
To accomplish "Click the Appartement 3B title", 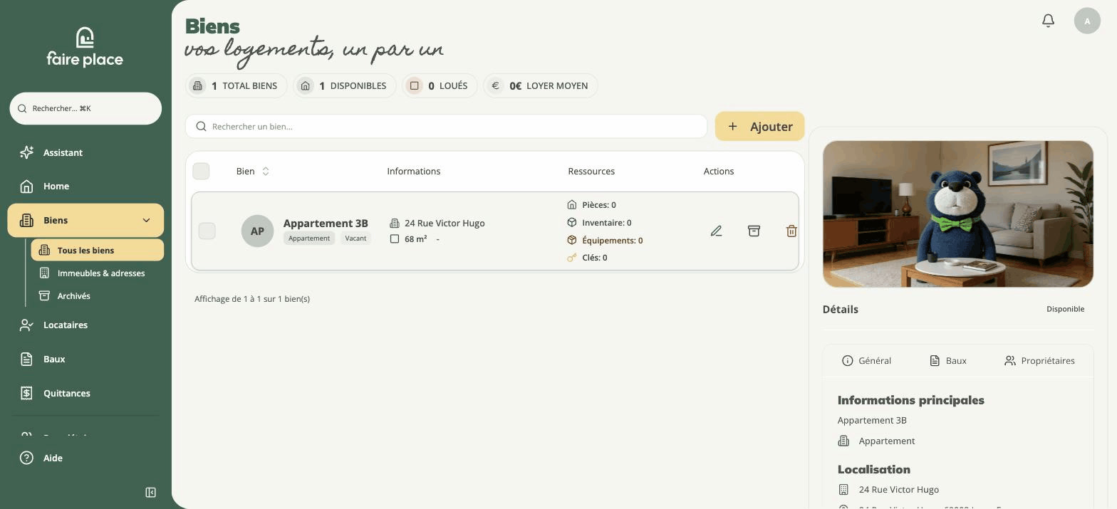I will pos(326,223).
